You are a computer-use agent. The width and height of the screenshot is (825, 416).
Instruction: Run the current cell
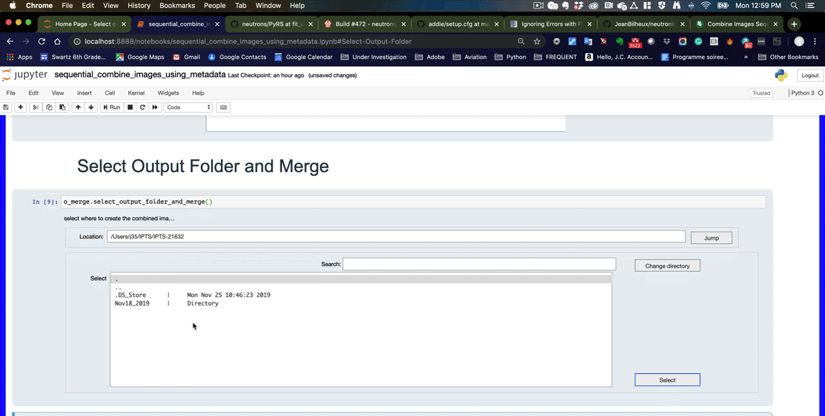click(x=112, y=107)
